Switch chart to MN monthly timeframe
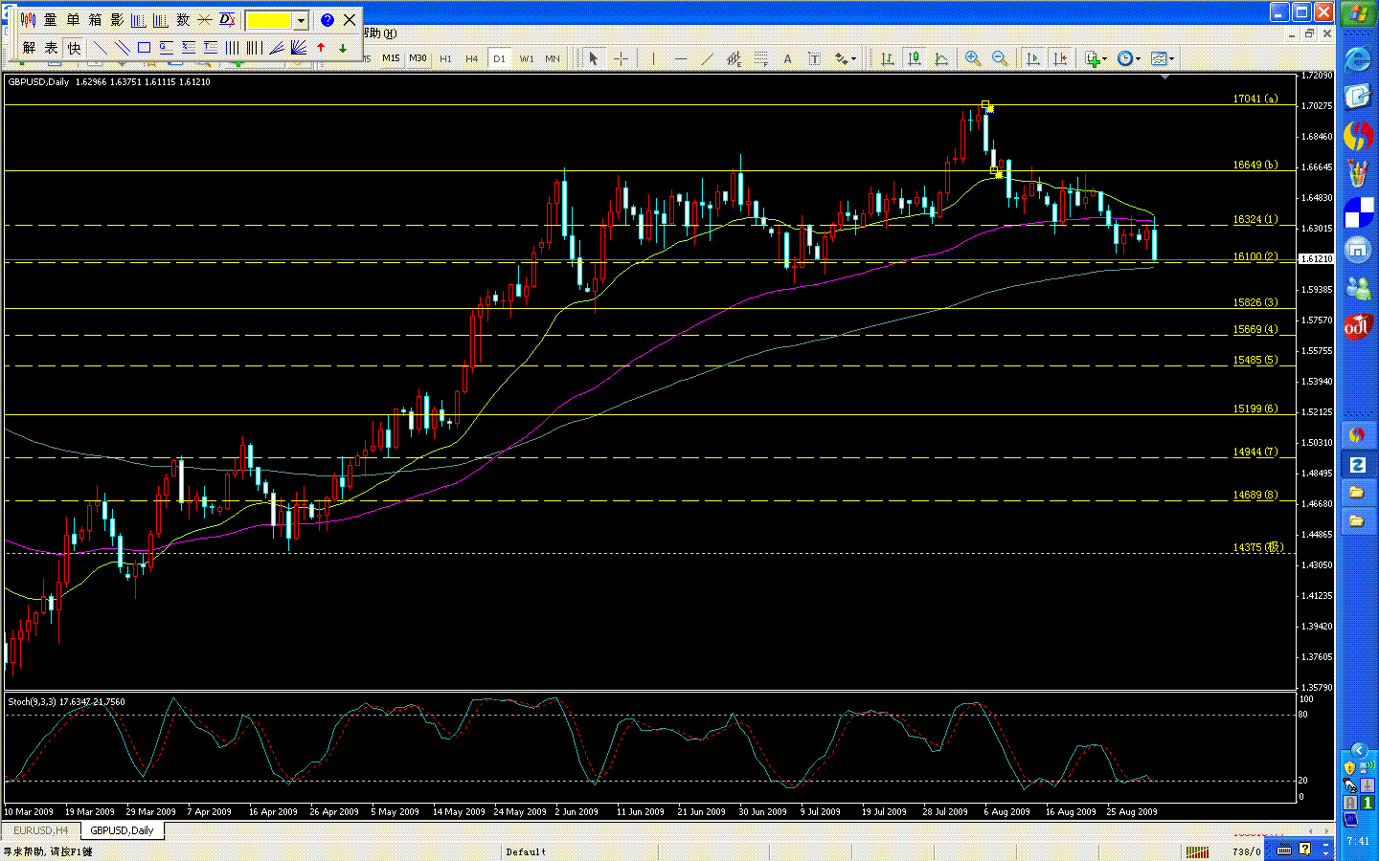The height and width of the screenshot is (861, 1379). pyautogui.click(x=553, y=58)
